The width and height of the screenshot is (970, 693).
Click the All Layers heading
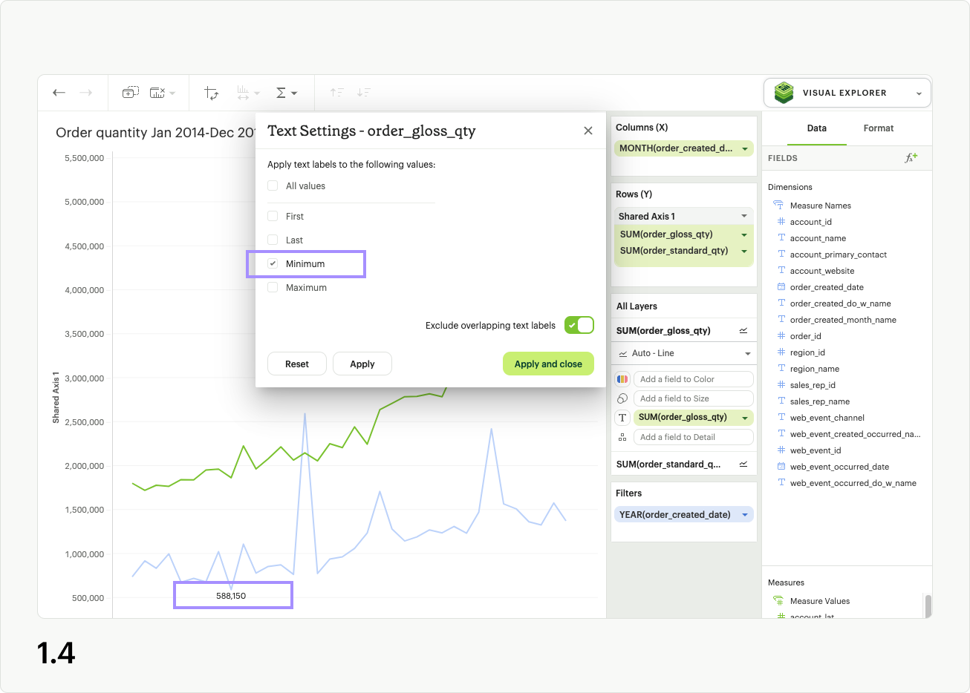click(x=637, y=306)
